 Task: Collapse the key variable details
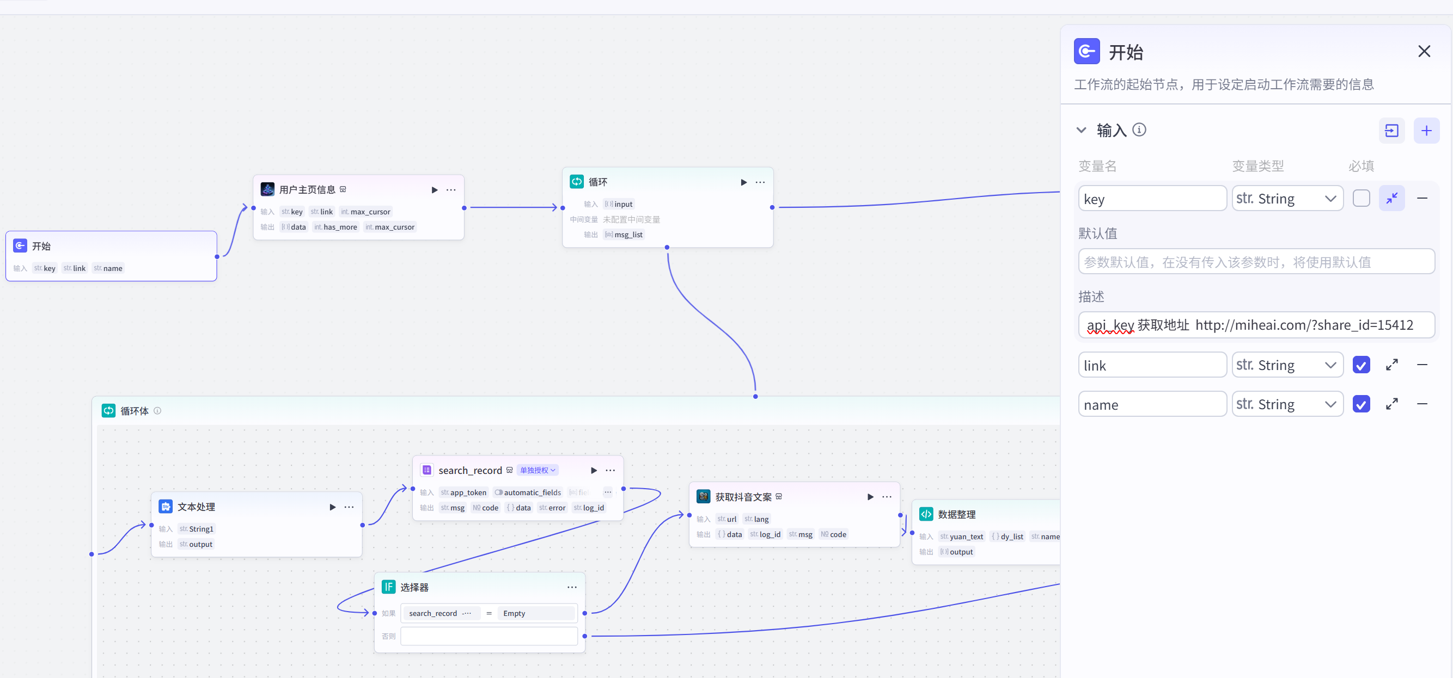tap(1391, 199)
